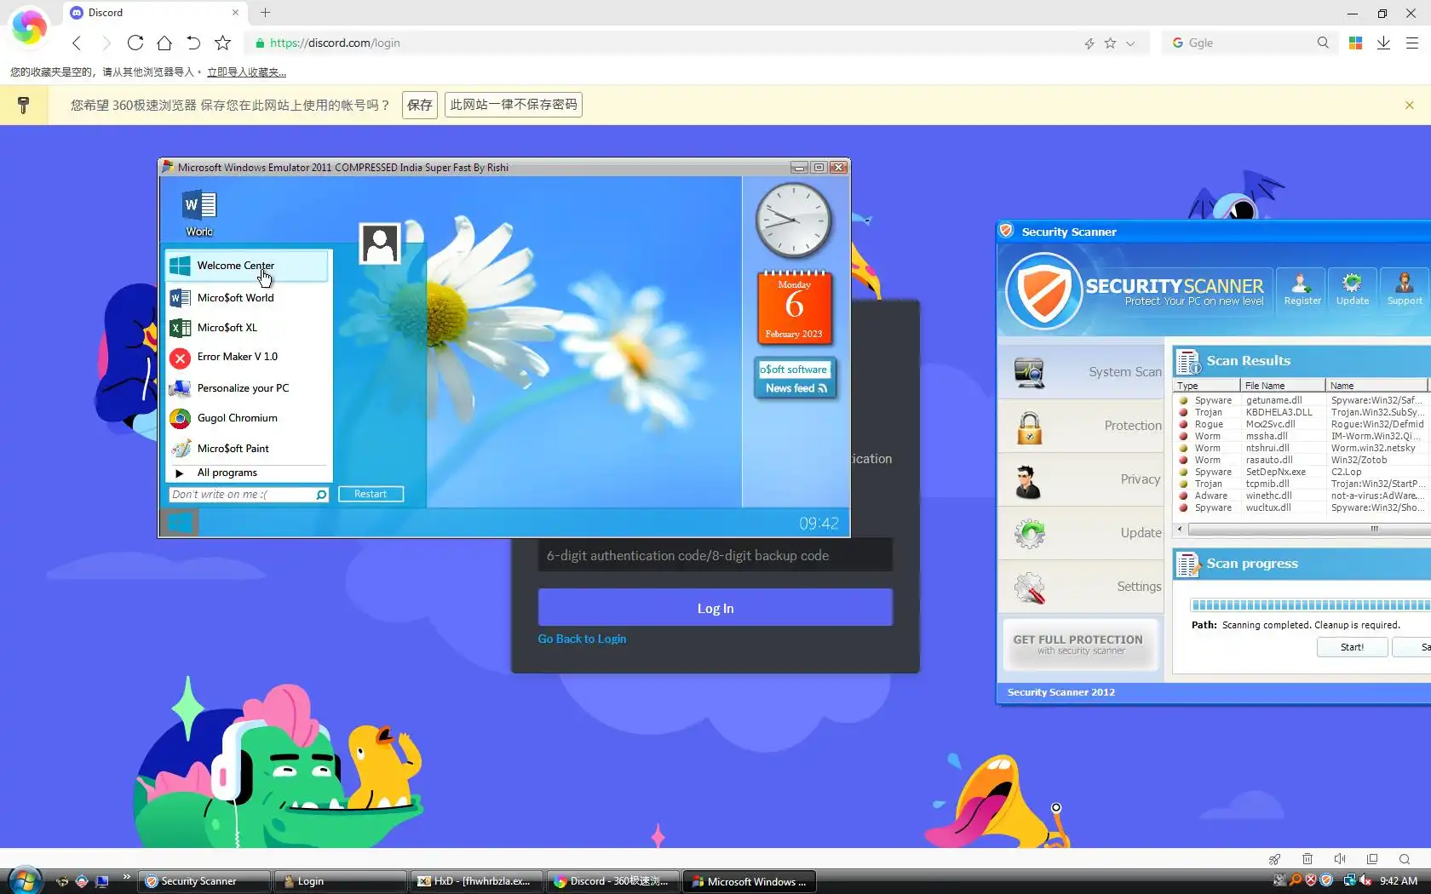The height and width of the screenshot is (894, 1431).
Task: Click Update icon in Security Scanner header
Action: (x=1353, y=289)
